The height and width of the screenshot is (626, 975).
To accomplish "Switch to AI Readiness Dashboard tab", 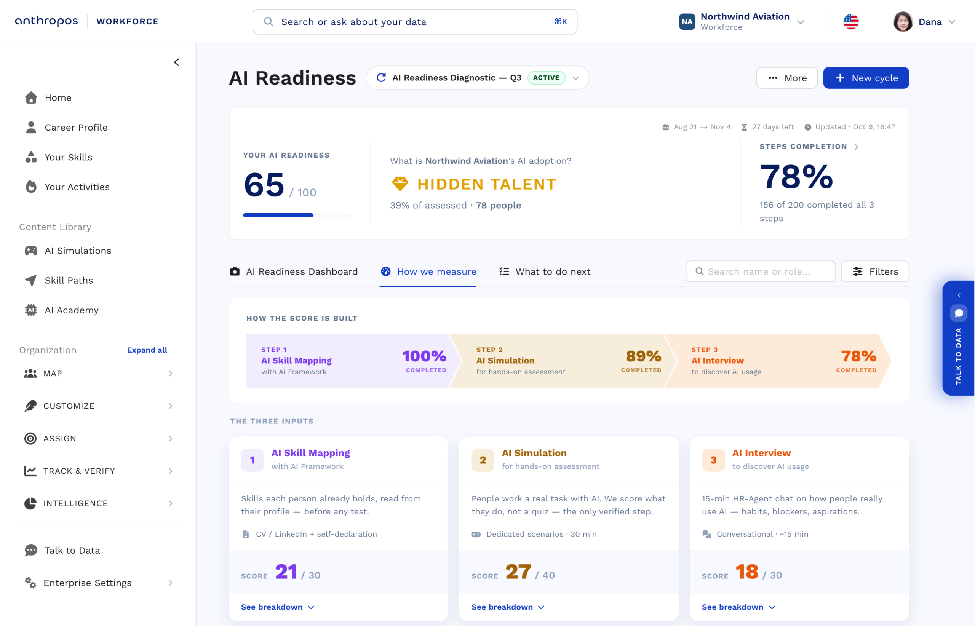I will pyautogui.click(x=294, y=271).
